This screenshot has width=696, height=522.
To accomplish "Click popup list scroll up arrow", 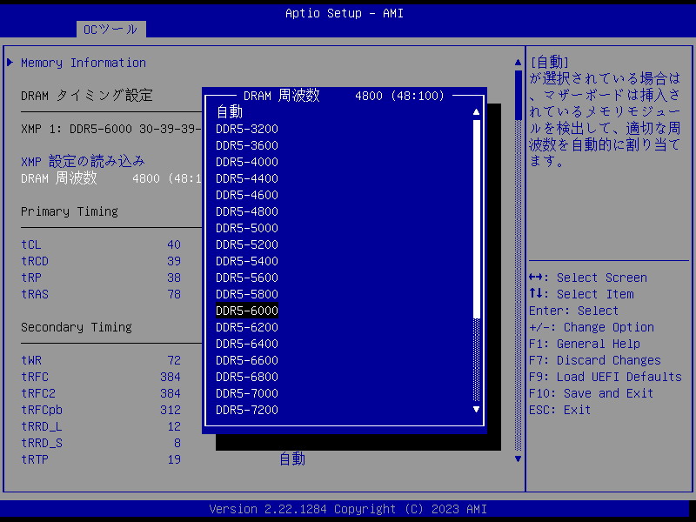I will (x=476, y=112).
